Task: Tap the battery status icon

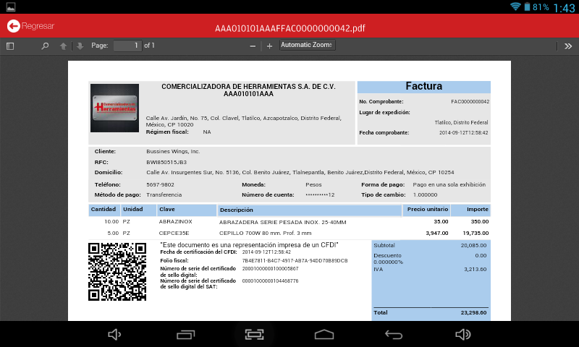Action: [x=528, y=7]
